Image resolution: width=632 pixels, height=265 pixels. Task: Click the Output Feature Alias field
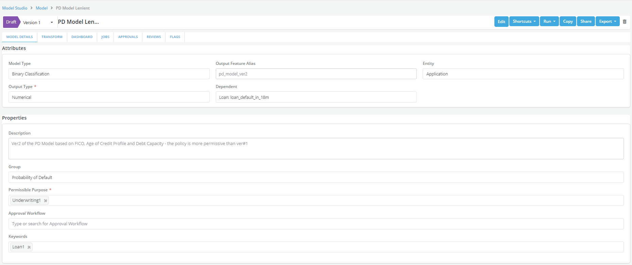[316, 74]
